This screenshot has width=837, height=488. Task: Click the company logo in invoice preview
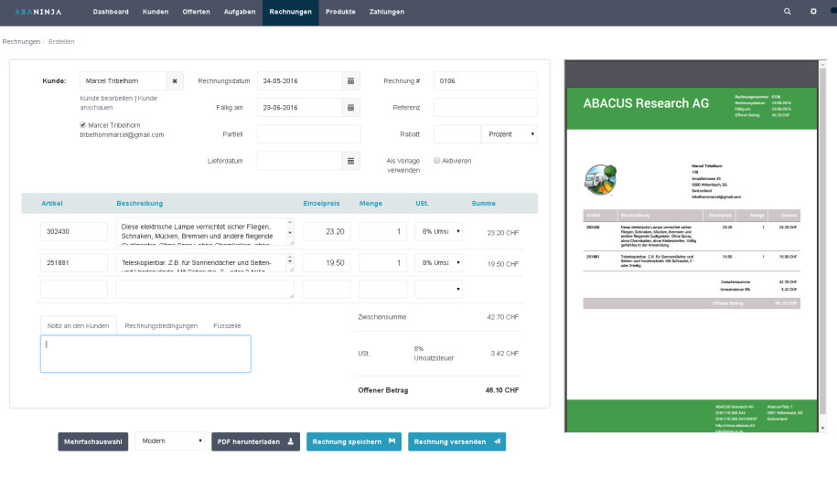(600, 180)
